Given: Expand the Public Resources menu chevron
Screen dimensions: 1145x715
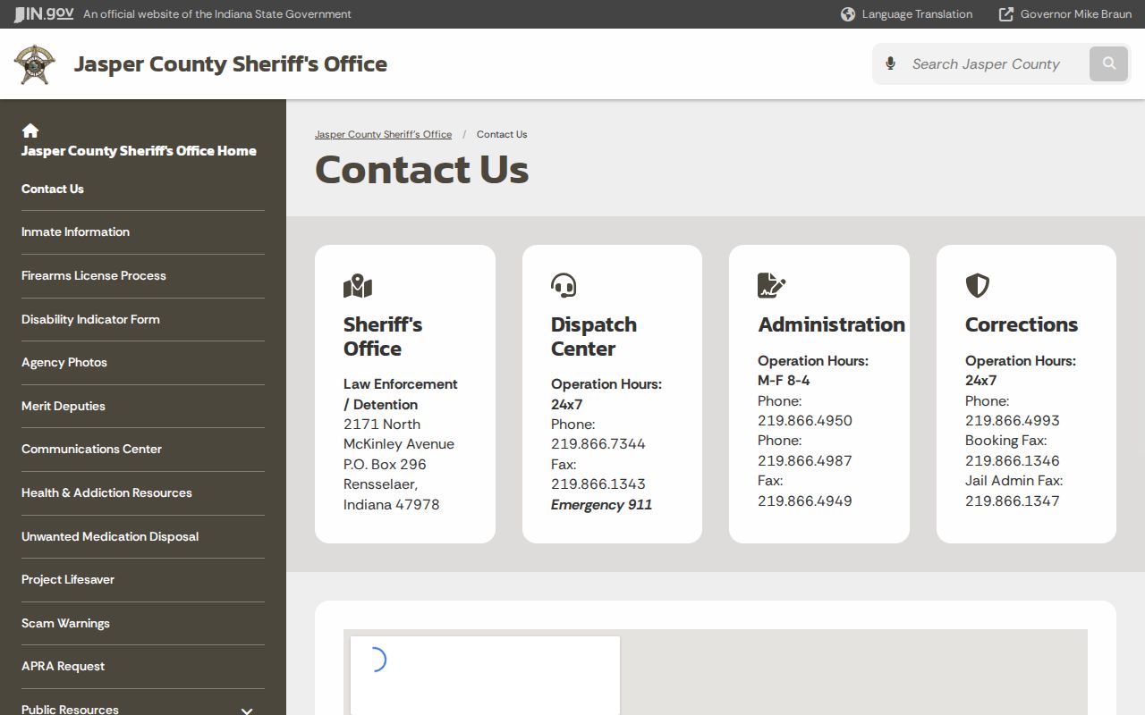Looking at the screenshot, I should click(247, 711).
